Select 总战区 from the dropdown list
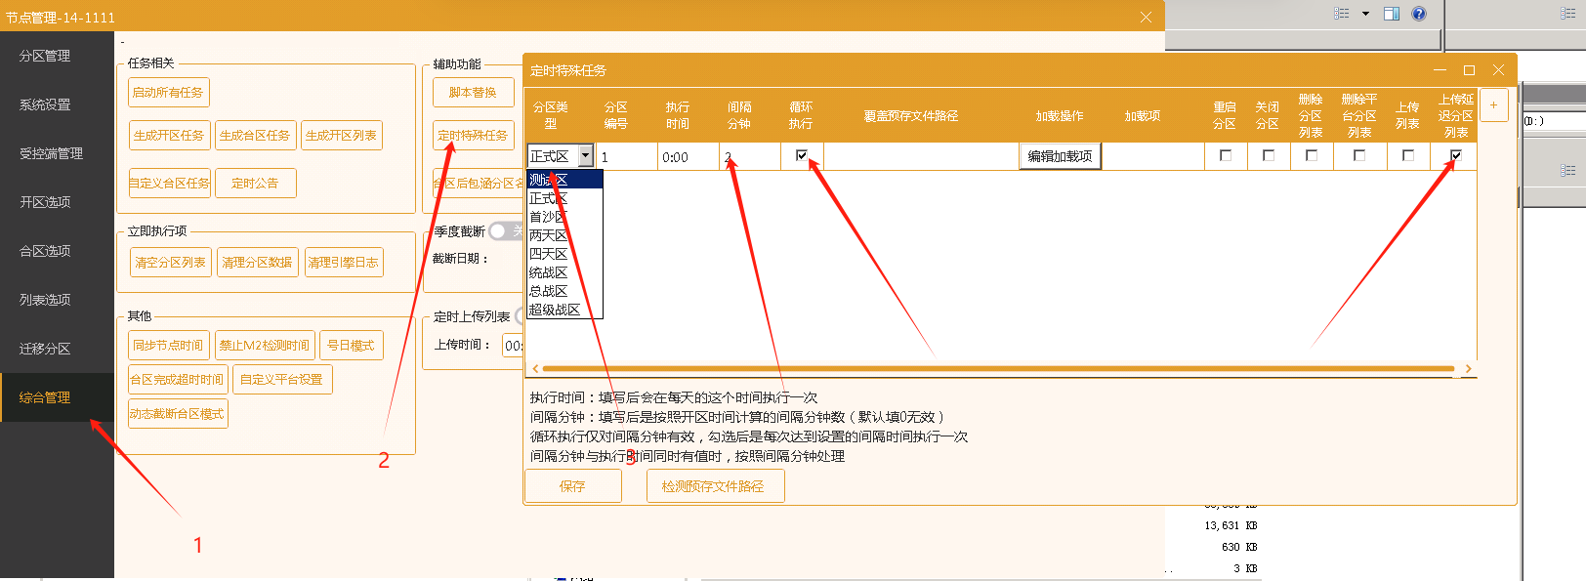The width and height of the screenshot is (1586, 581). click(564, 291)
